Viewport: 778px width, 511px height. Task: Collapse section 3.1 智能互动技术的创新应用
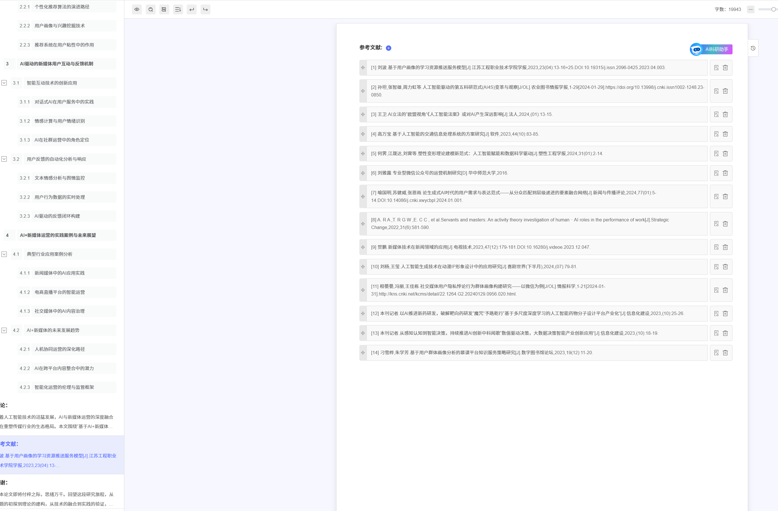4,83
